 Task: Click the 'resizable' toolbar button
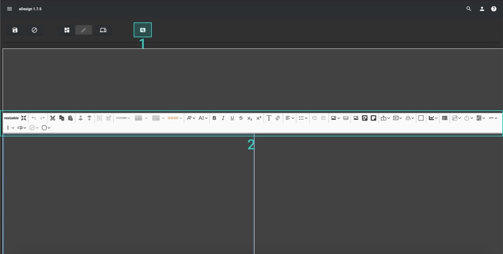[11, 118]
